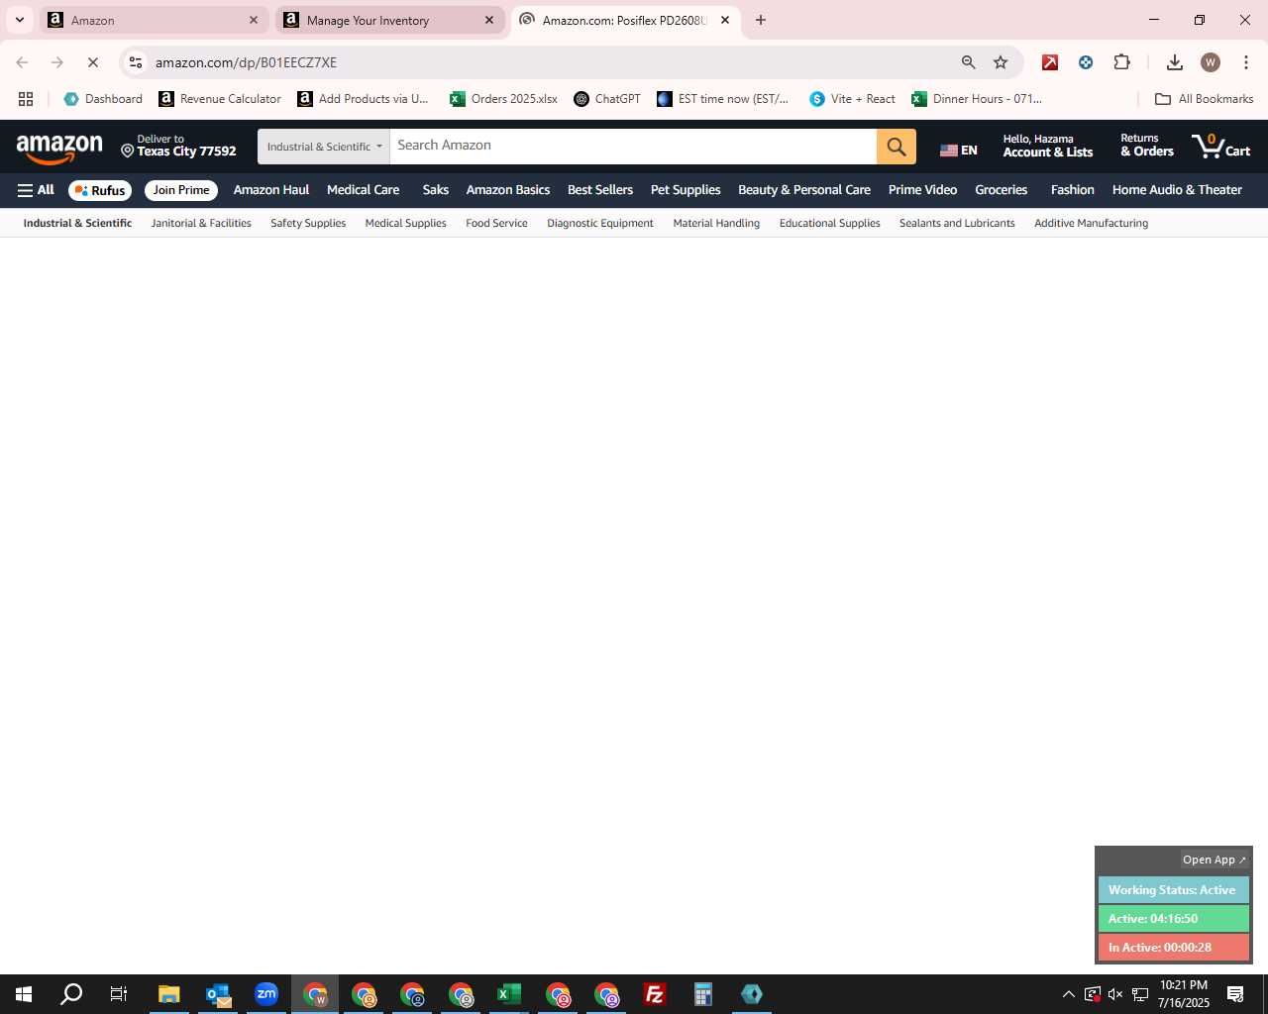Open taskbar search
Viewport: 1268px width, 1014px height.
point(71,994)
